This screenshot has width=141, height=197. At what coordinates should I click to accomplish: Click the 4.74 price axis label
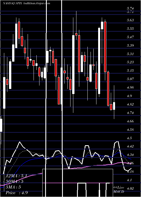pyautogui.click(x=130, y=113)
